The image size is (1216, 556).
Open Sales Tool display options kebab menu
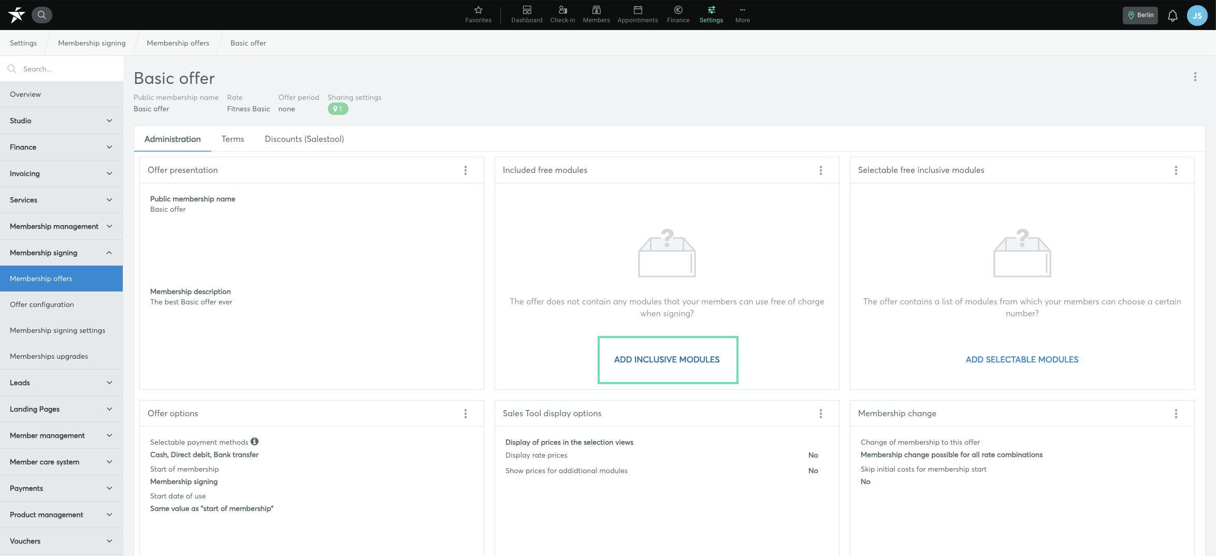(x=821, y=414)
